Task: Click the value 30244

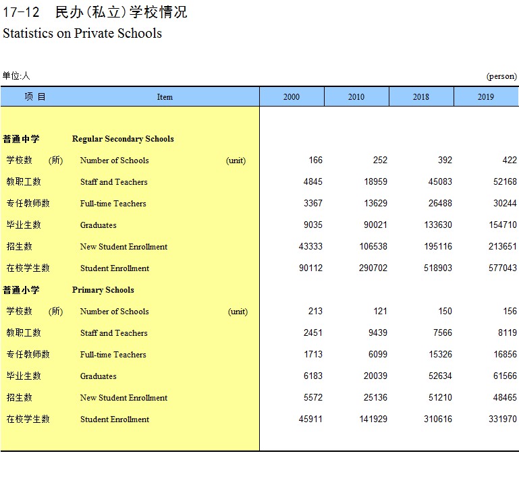Action: click(505, 204)
